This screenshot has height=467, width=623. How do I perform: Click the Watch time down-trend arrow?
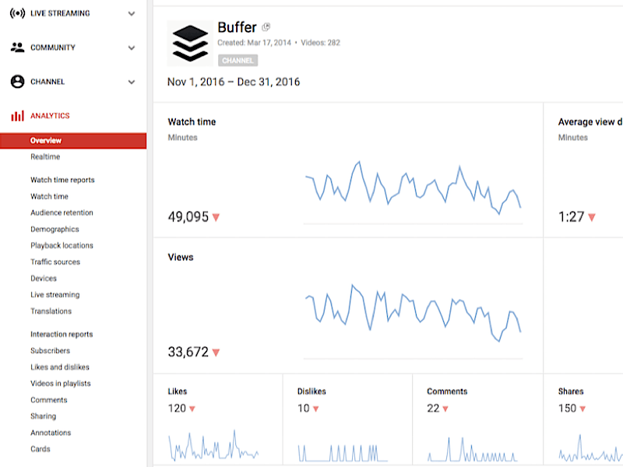pyautogui.click(x=216, y=217)
